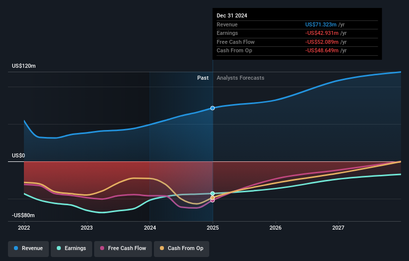Toggle the Earnings series legend button
Image resolution: width=409 pixels, height=261 pixels.
click(x=71, y=249)
